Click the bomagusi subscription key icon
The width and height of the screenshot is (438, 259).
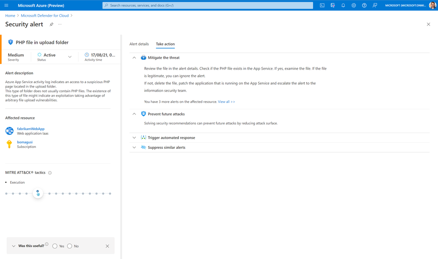pyautogui.click(x=9, y=144)
